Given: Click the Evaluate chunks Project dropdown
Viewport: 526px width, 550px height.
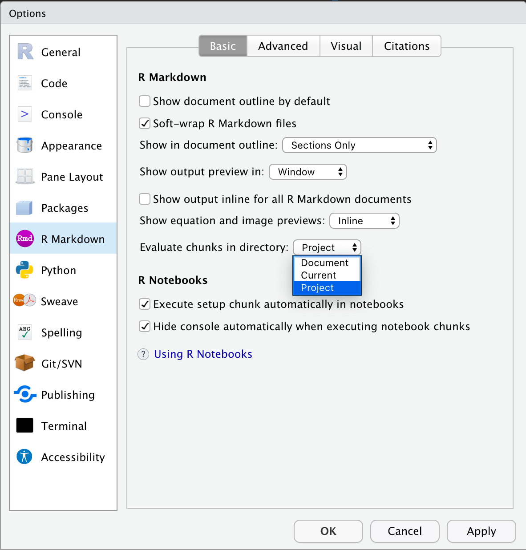Looking at the screenshot, I should 327,247.
